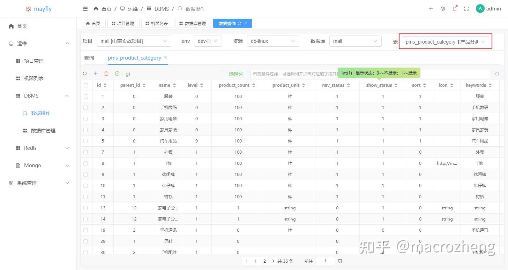Image resolution: width=508 pixels, height=270 pixels.
Task: Open the 项目管理 tab
Action: 123,23
